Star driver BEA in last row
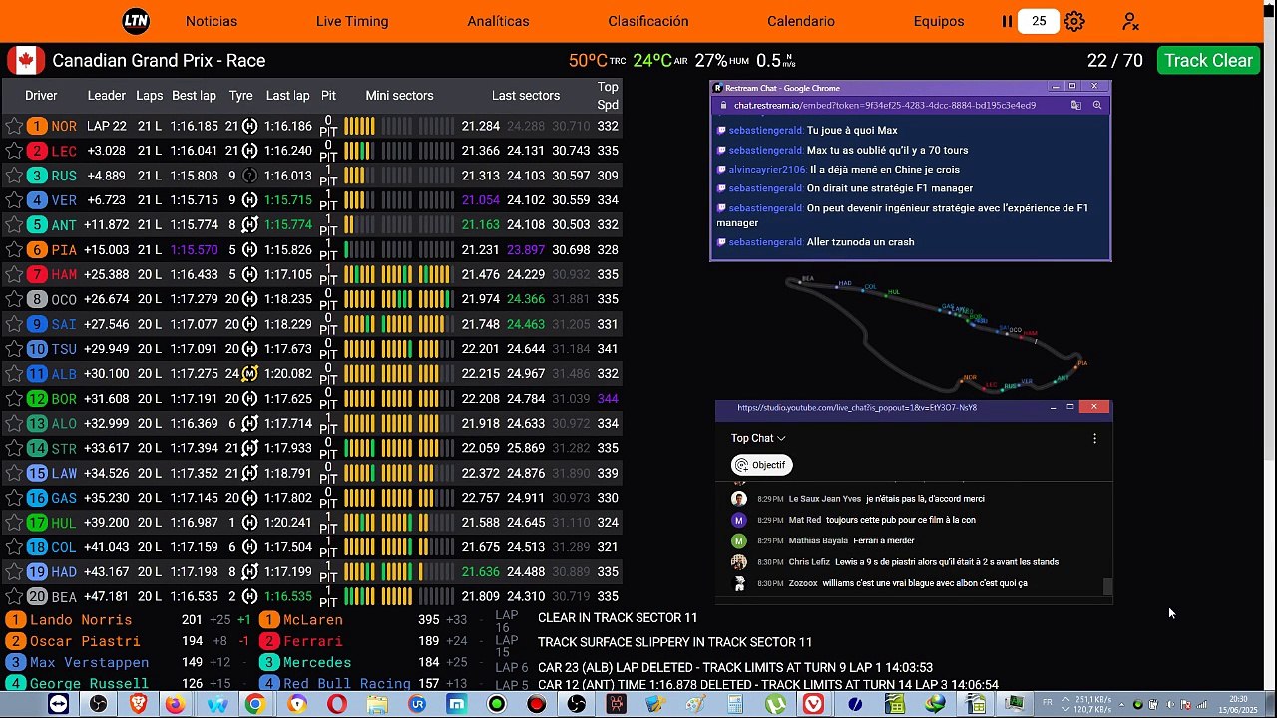1277x718 pixels. click(x=14, y=596)
